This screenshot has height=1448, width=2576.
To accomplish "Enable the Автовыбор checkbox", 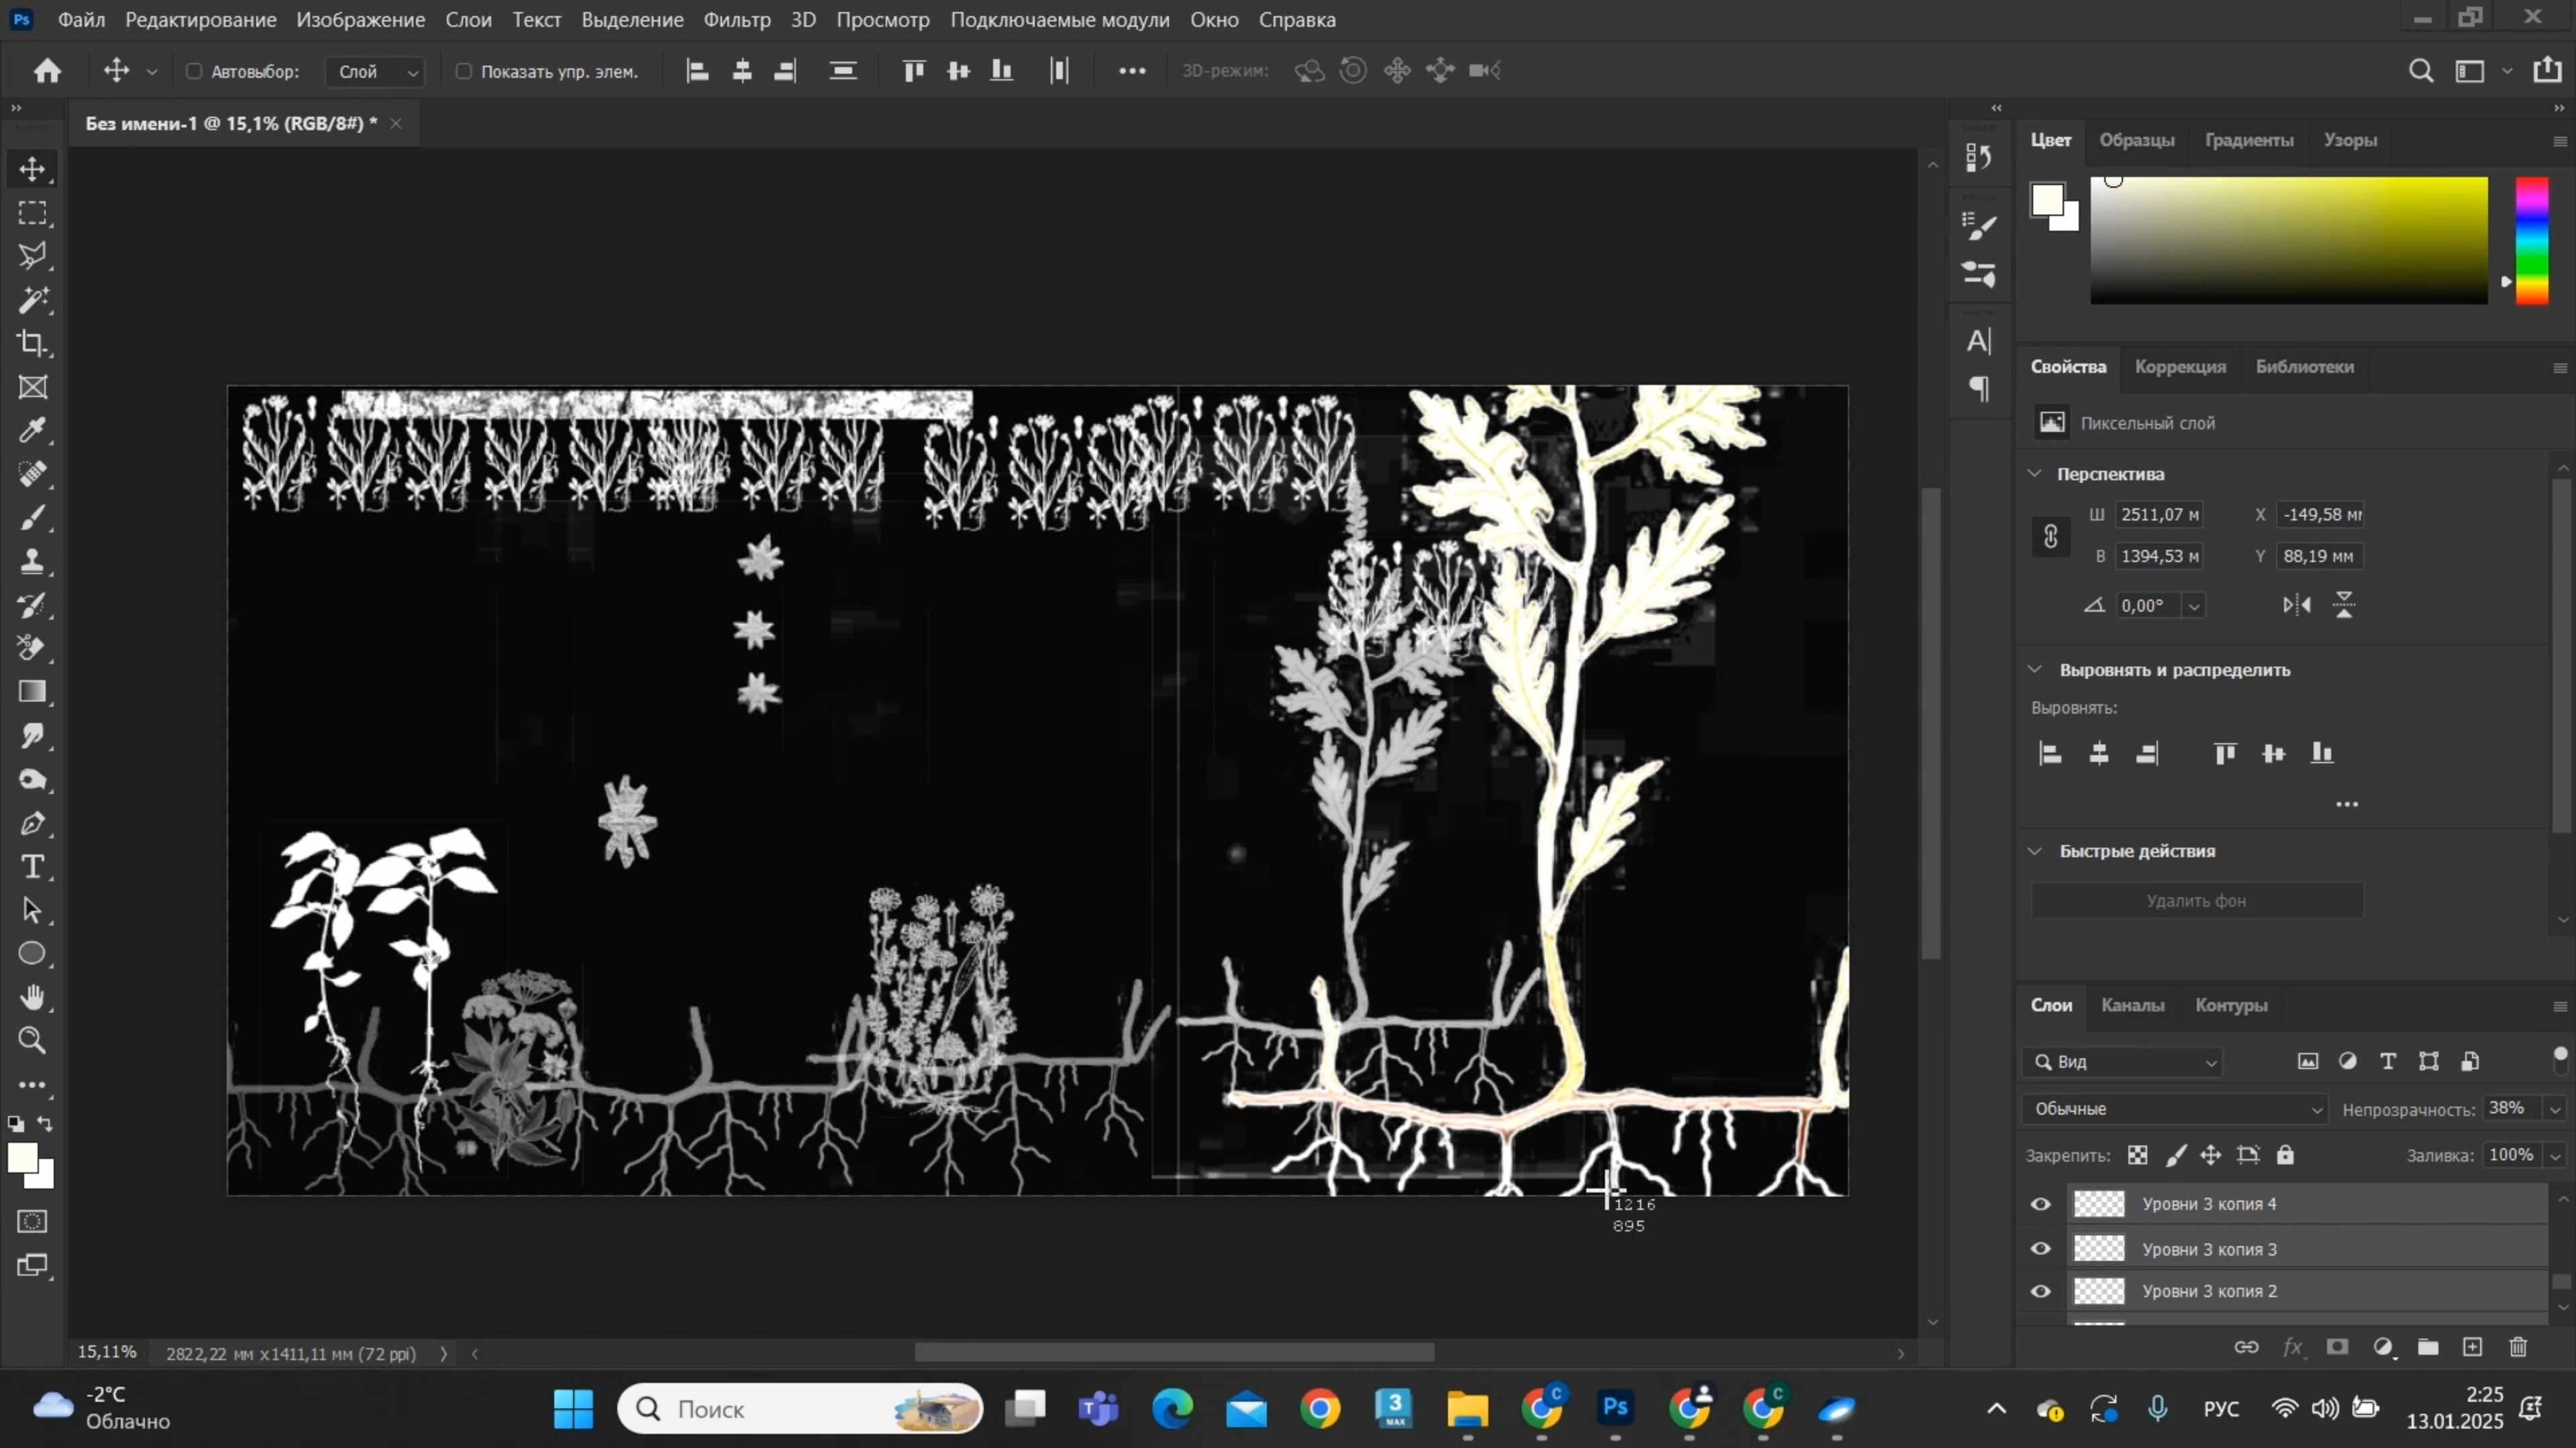I will [194, 71].
